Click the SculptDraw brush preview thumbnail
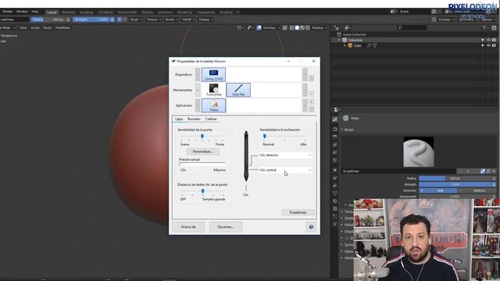This screenshot has width=500, height=281. pos(419,152)
